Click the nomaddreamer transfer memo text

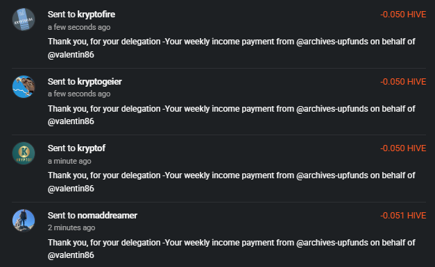231,249
